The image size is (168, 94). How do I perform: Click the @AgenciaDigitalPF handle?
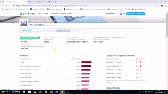[x=50, y=25]
